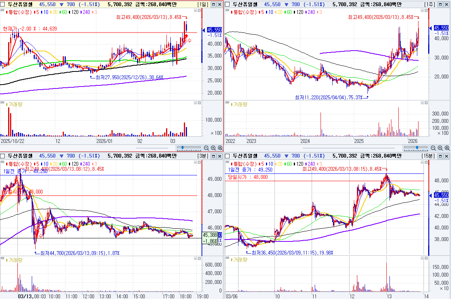Tick the checkbox on 3분 chart header
This screenshot has height=299, width=451.
[x=2, y=156]
